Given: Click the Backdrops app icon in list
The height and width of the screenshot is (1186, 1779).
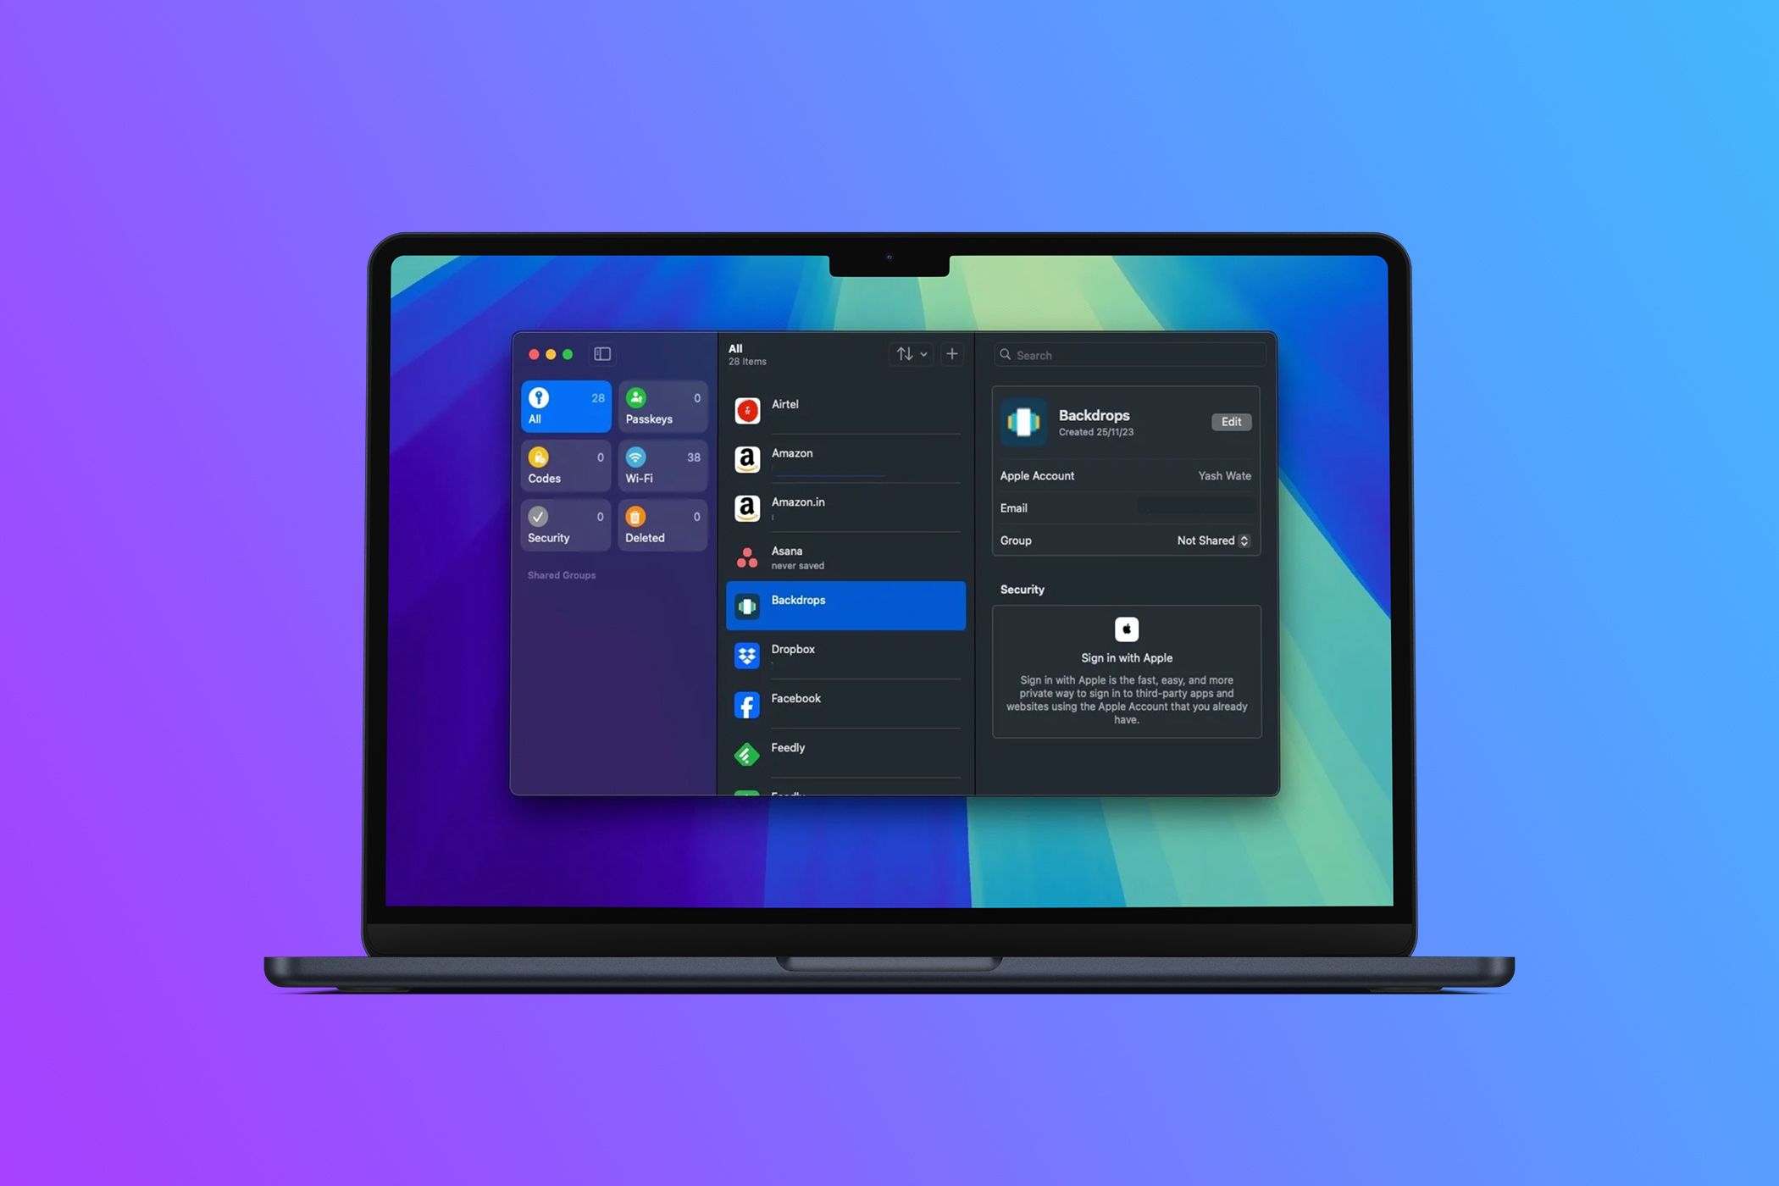Looking at the screenshot, I should point(748,600).
